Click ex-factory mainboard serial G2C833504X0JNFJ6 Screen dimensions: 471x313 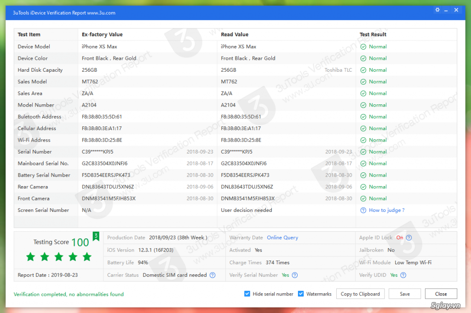click(x=104, y=164)
